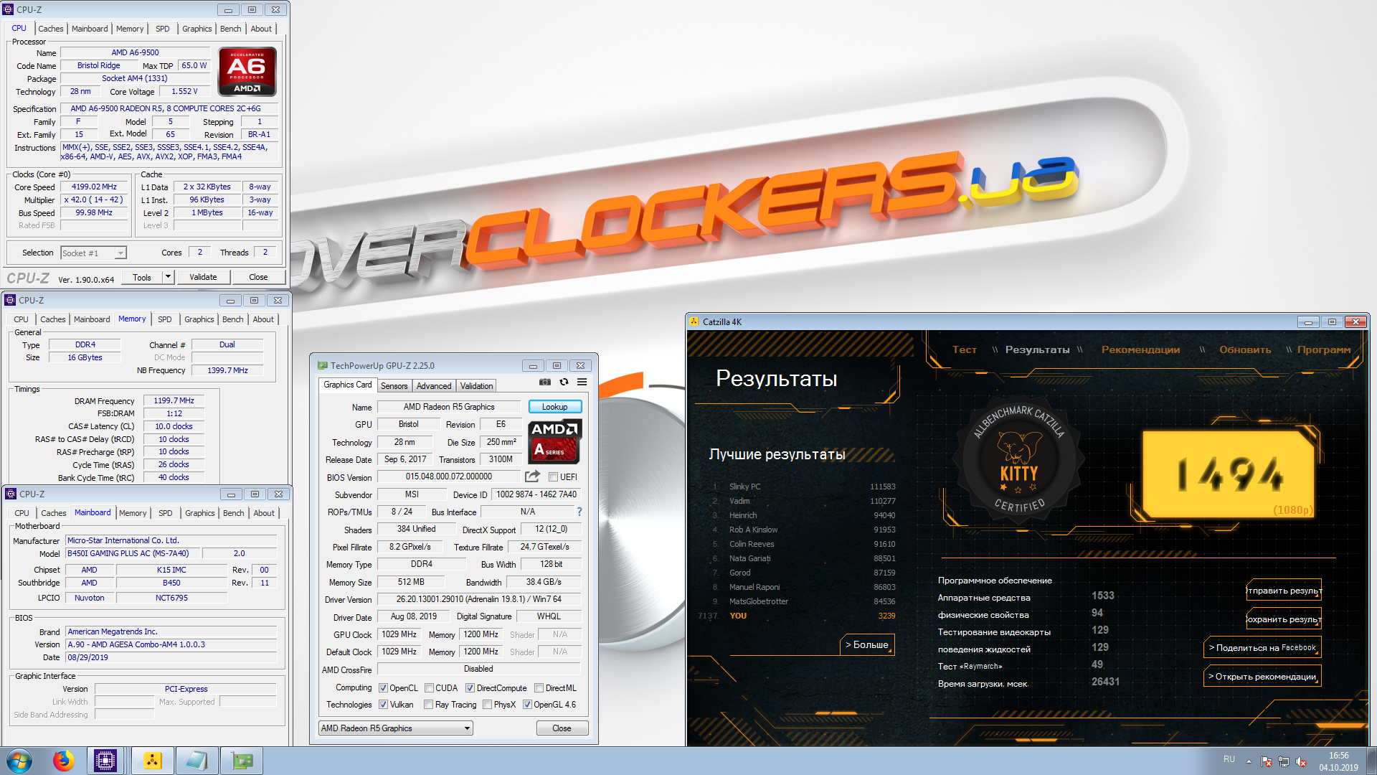Open SPD tab in the Memory CPU-Z window

tap(165, 319)
